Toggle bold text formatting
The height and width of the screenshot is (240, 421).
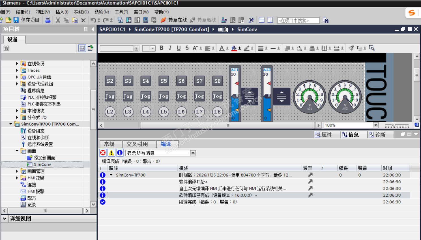pyautogui.click(x=162, y=48)
